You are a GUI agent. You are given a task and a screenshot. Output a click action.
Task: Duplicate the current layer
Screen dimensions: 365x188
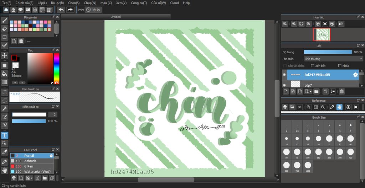325,91
